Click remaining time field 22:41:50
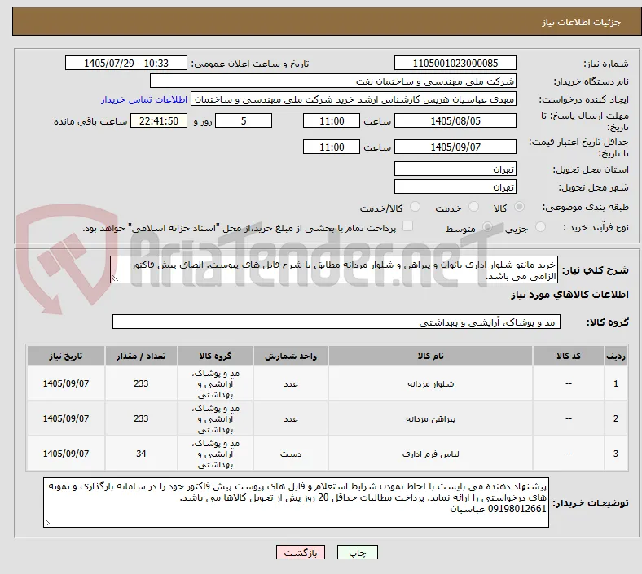Viewport: 642px width, 574px height. (159, 121)
